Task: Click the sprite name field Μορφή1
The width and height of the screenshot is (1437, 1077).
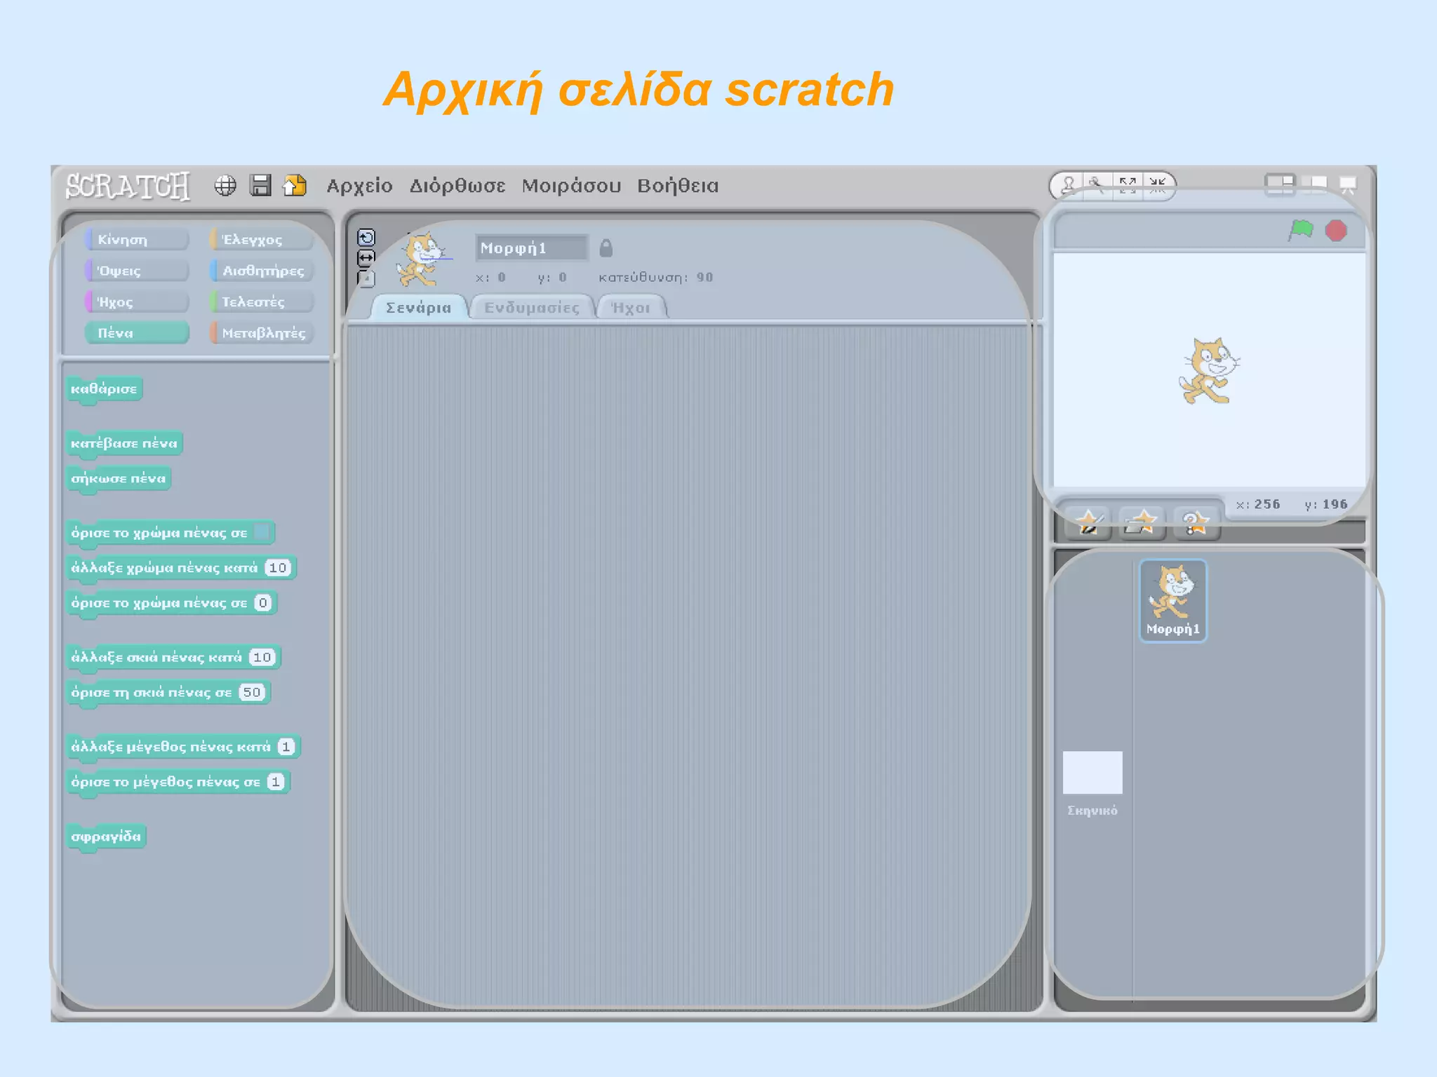Action: tap(531, 248)
